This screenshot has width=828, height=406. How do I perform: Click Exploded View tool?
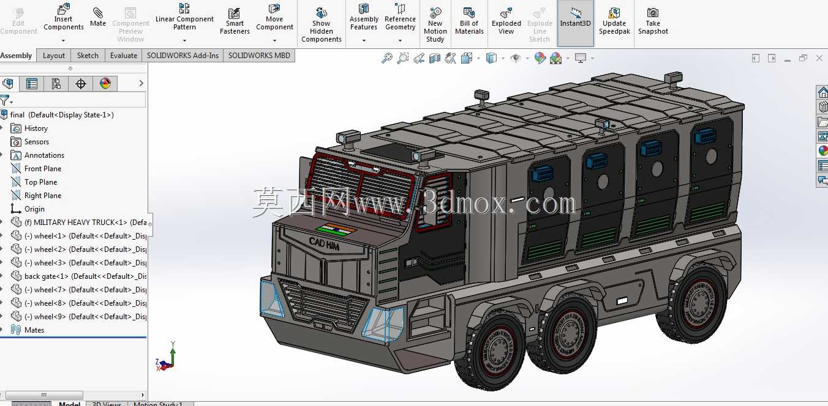pyautogui.click(x=506, y=21)
